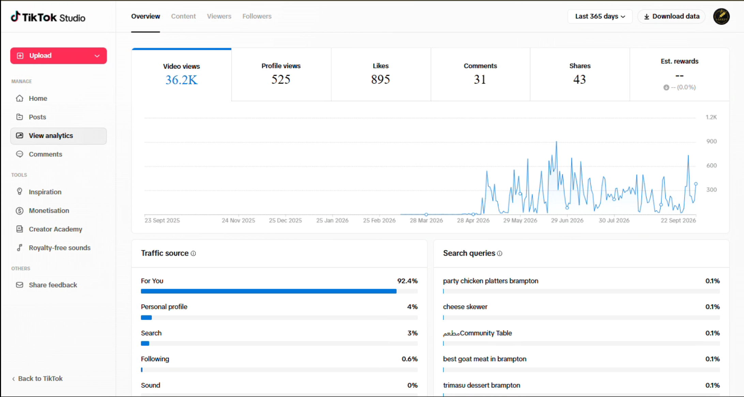Select the Likes metric card
Screen dimensions: 744x397
pyautogui.click(x=381, y=74)
